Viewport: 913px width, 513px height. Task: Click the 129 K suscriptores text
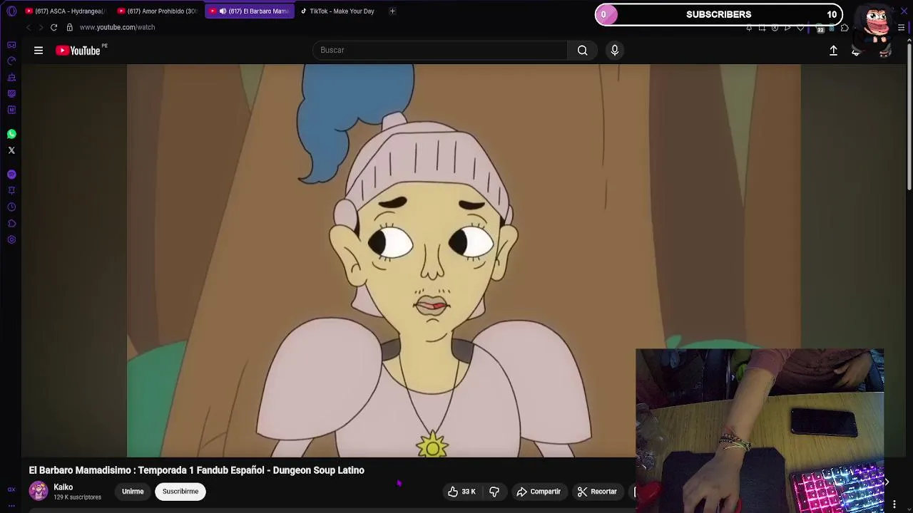tap(77, 497)
